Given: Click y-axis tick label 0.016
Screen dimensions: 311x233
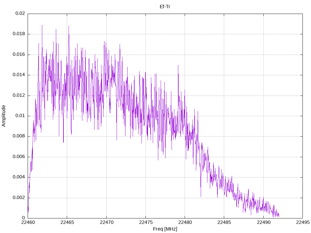Looking at the screenshot, I should pos(19,55).
